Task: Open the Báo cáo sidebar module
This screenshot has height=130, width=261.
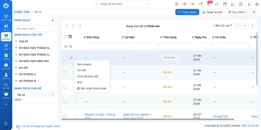Action: pos(6,86)
